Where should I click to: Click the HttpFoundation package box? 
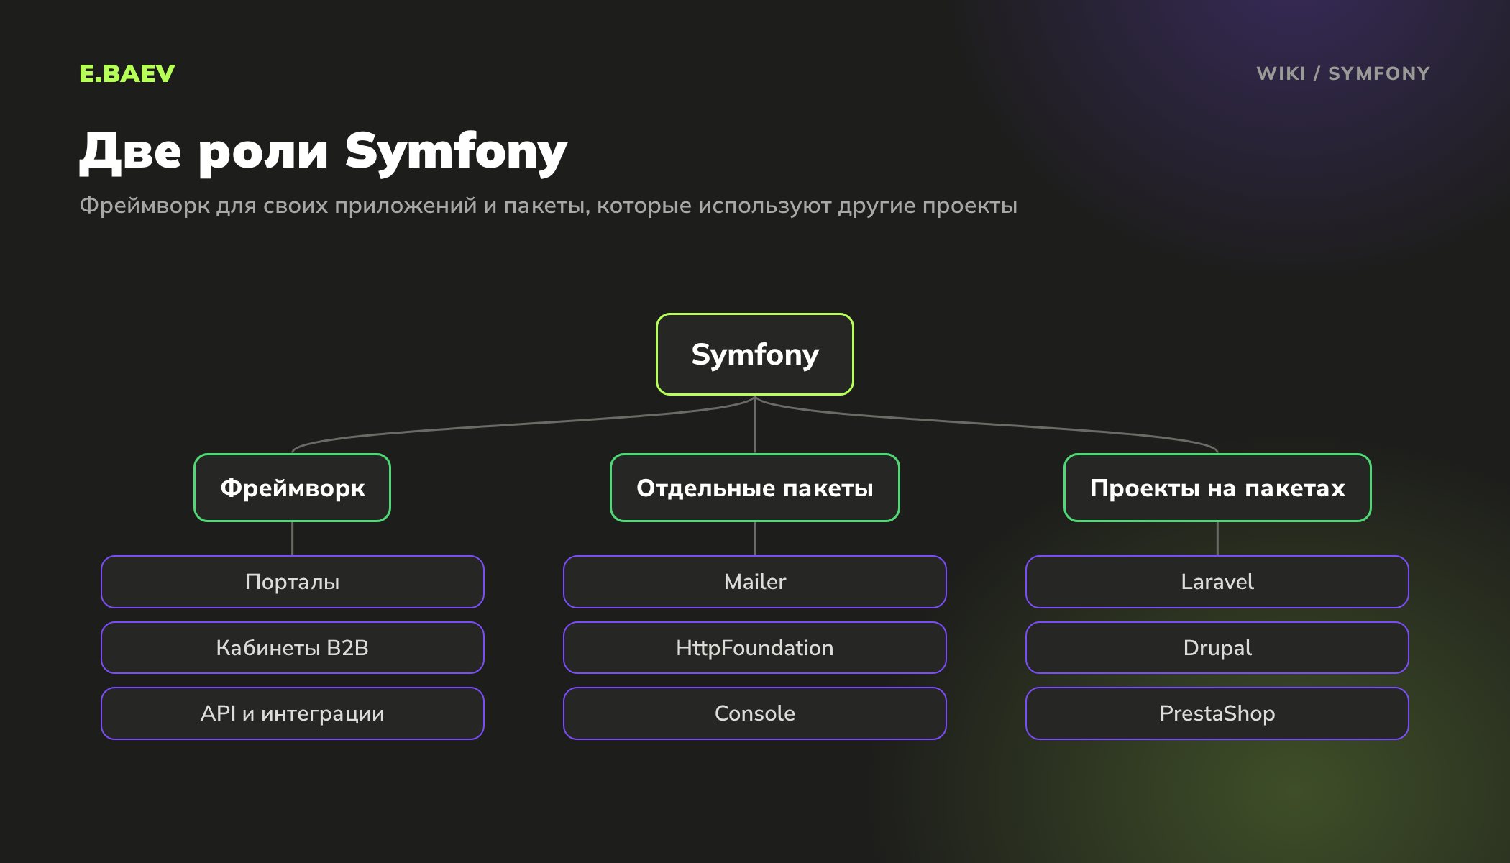[x=755, y=648]
